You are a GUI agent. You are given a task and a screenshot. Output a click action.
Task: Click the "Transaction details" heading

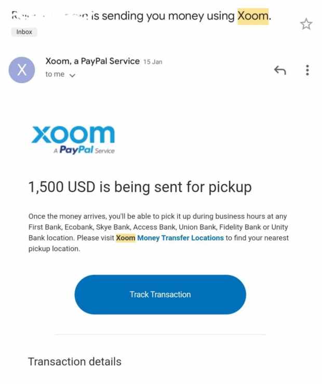click(74, 362)
